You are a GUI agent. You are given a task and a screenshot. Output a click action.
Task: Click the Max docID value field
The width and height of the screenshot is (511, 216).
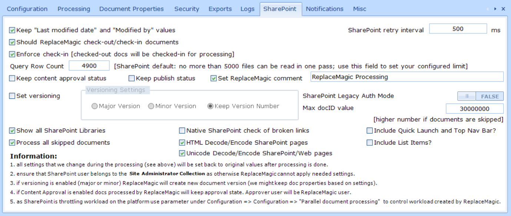[475, 109]
